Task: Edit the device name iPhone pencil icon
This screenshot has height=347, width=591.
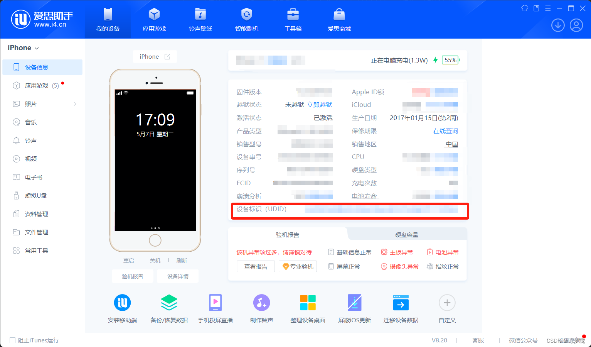Action: (x=167, y=57)
